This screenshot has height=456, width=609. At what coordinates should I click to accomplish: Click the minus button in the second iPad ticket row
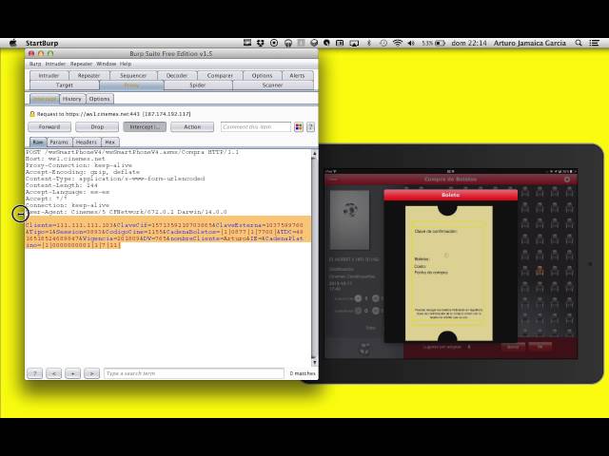coord(358,311)
